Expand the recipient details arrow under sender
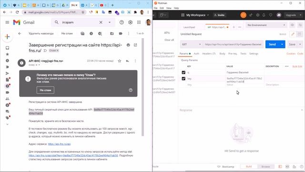This screenshot has height=172, width=305. [39, 65]
